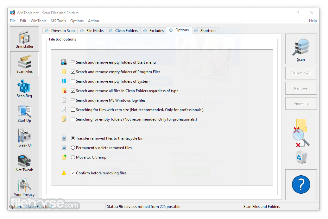Open the File menu
328x219 pixels.
click(x=13, y=21)
